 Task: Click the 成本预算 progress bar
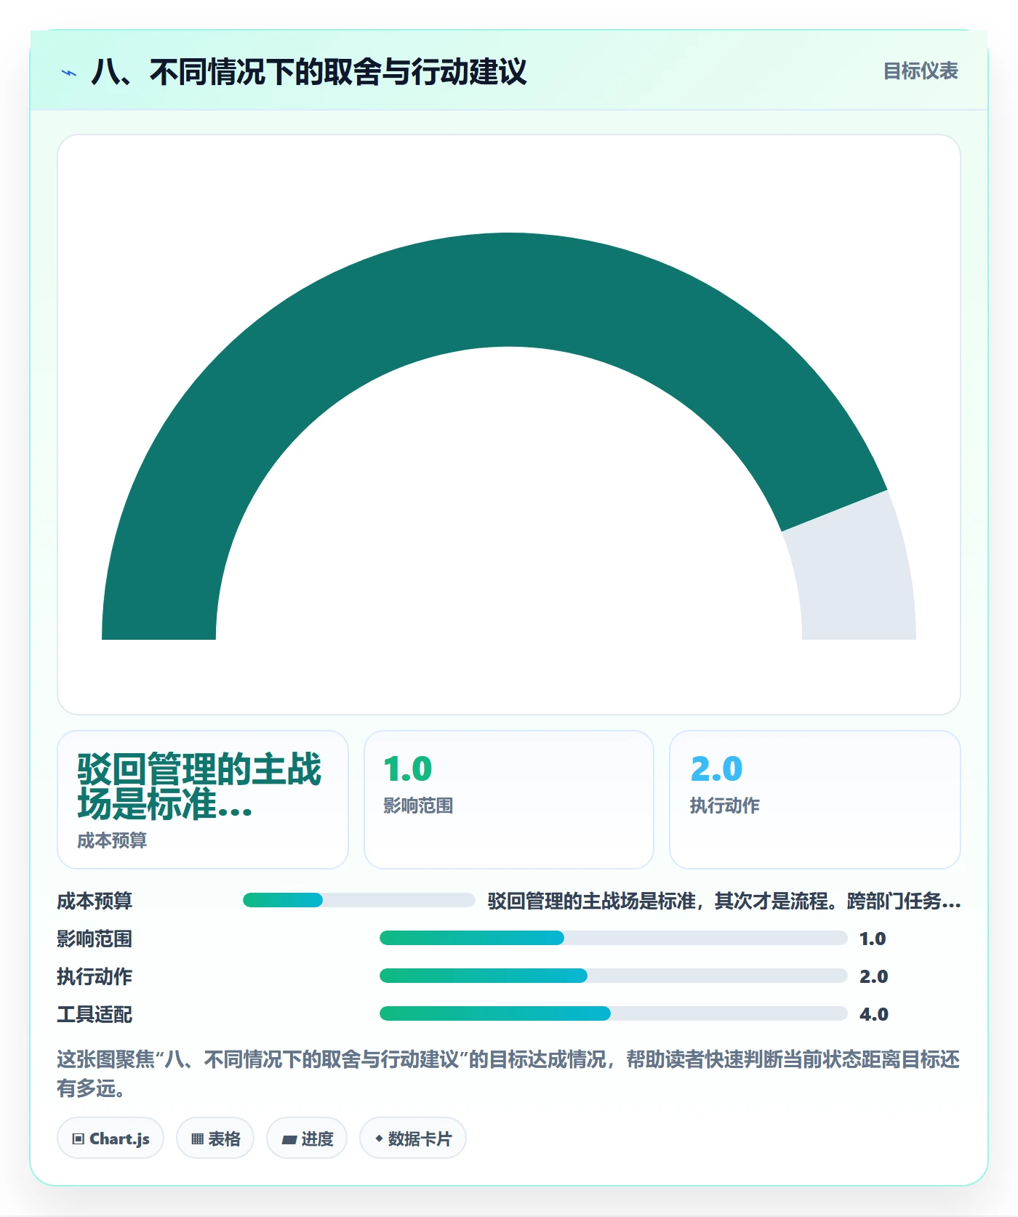click(358, 900)
